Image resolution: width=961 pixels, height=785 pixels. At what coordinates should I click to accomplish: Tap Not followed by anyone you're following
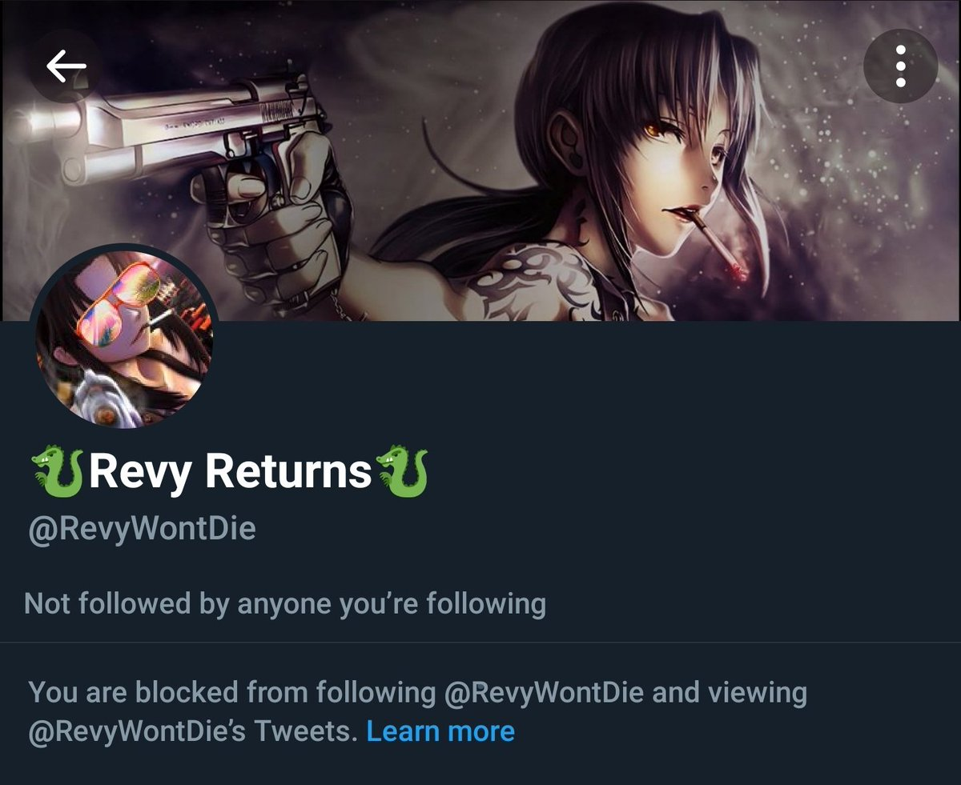(x=285, y=603)
